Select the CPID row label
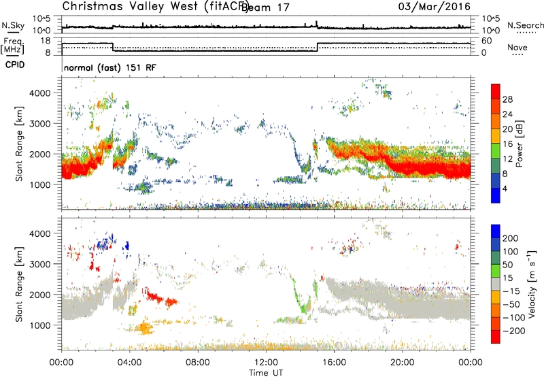Image resolution: width=544 pixels, height=377 pixels. pyautogui.click(x=14, y=65)
